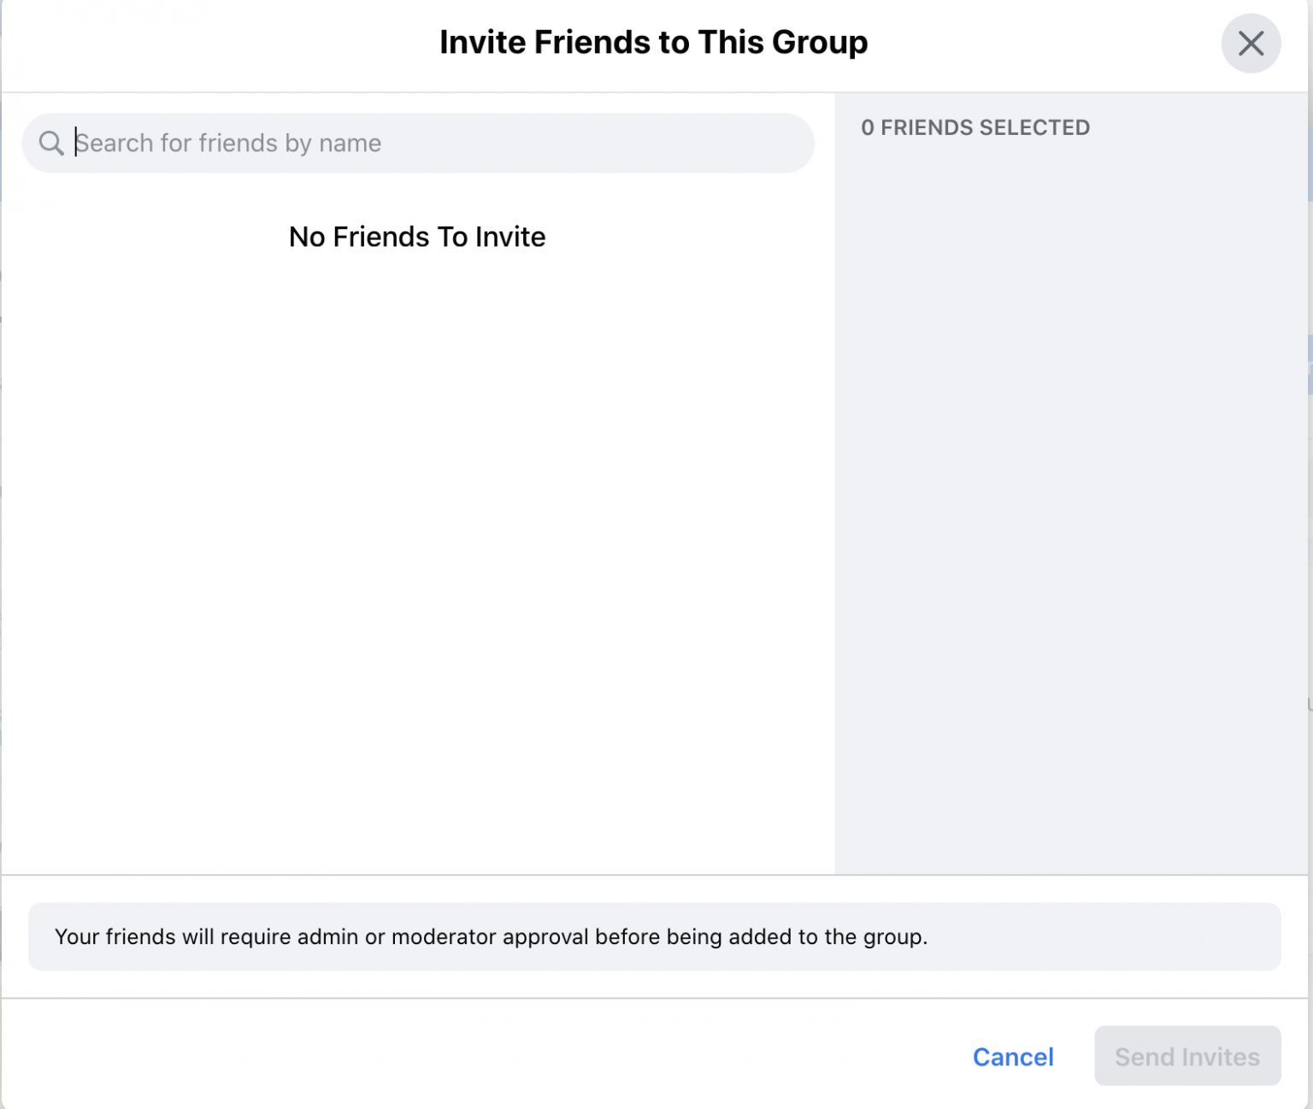The height and width of the screenshot is (1109, 1313).
Task: Click the empty friends list area
Action: point(416,555)
